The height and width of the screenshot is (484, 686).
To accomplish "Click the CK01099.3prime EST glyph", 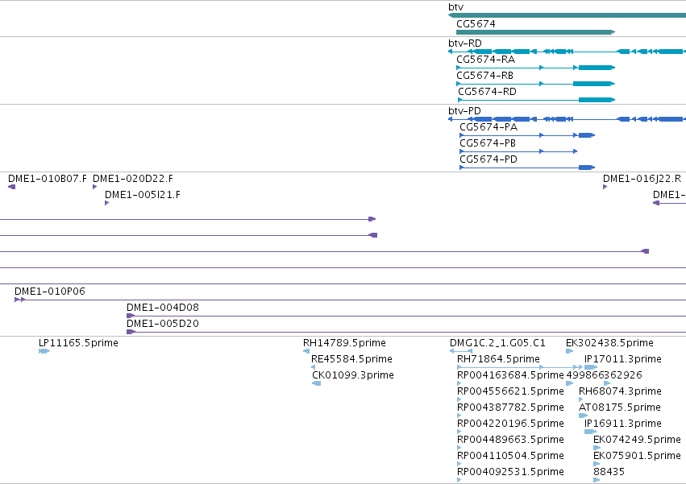I will pyautogui.click(x=316, y=383).
